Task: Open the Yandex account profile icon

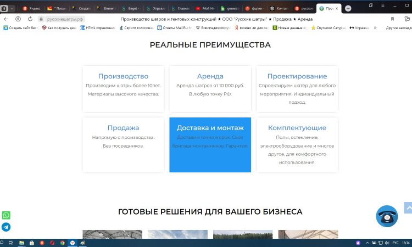Action: pos(18,19)
